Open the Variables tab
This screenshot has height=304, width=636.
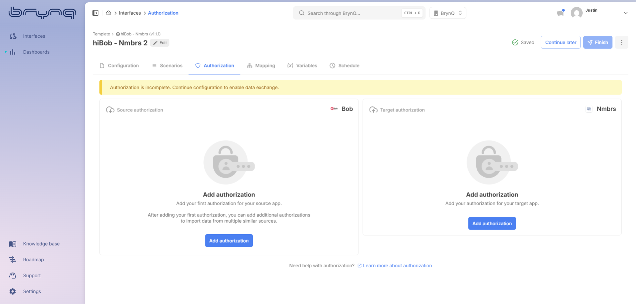point(302,65)
